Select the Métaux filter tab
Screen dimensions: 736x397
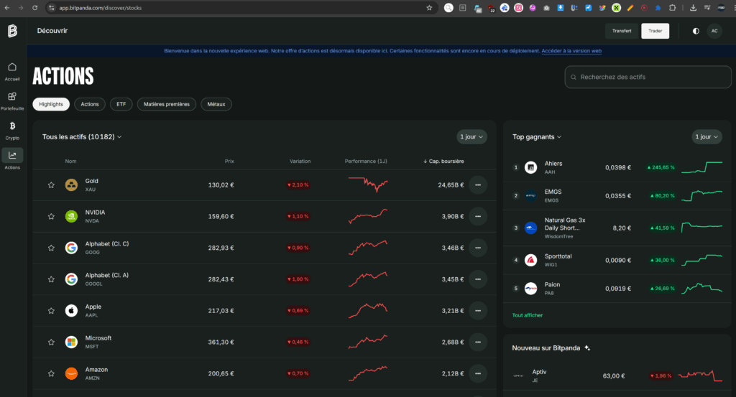click(216, 104)
